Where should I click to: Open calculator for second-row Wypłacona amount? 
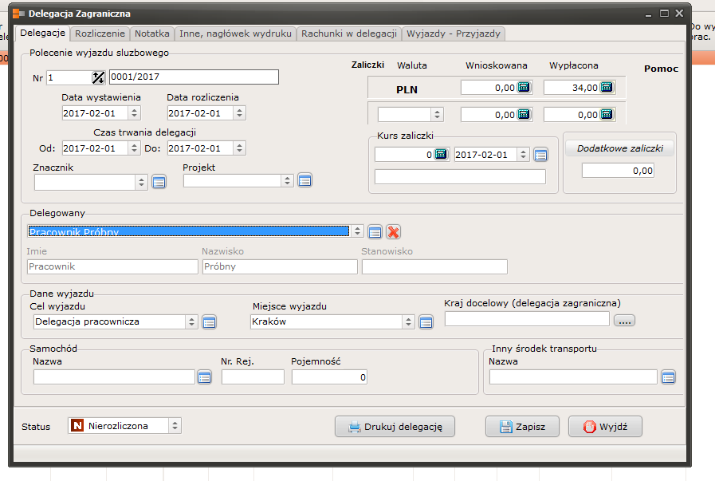click(607, 114)
